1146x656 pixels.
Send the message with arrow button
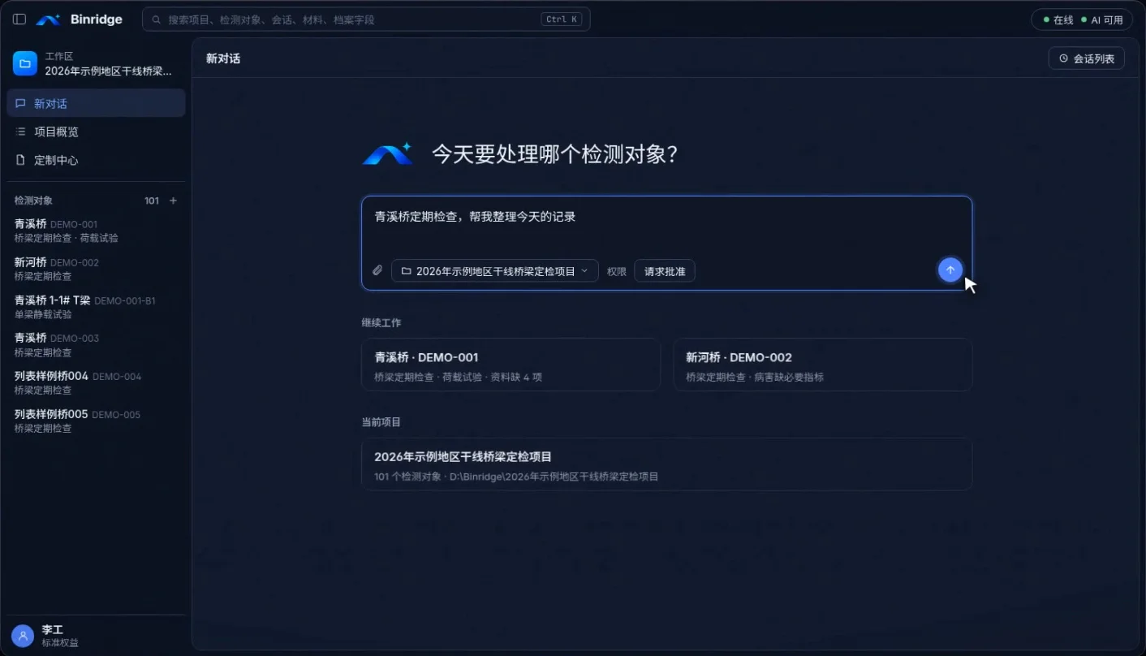click(x=950, y=270)
